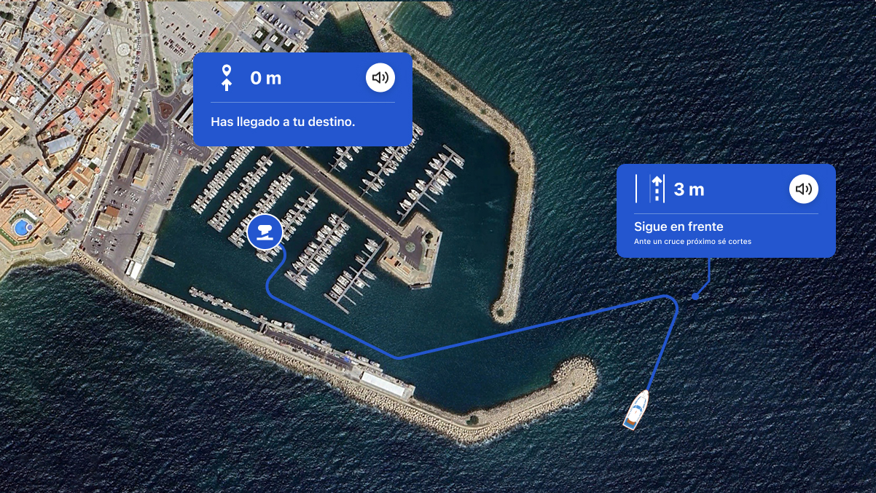Click the white warehouse roof on the southern quay
The image size is (876, 493).
click(386, 384)
